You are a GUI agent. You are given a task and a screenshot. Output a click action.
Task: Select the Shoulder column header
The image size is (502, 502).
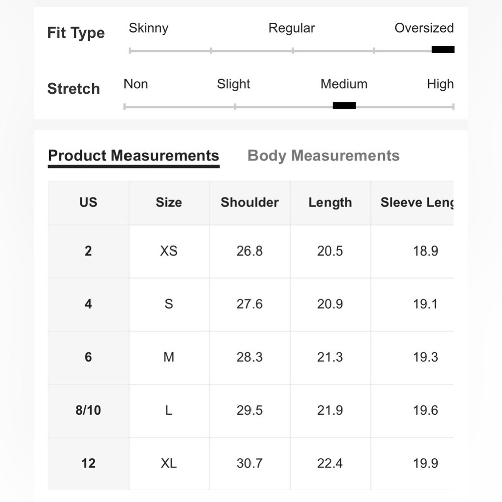tap(249, 203)
